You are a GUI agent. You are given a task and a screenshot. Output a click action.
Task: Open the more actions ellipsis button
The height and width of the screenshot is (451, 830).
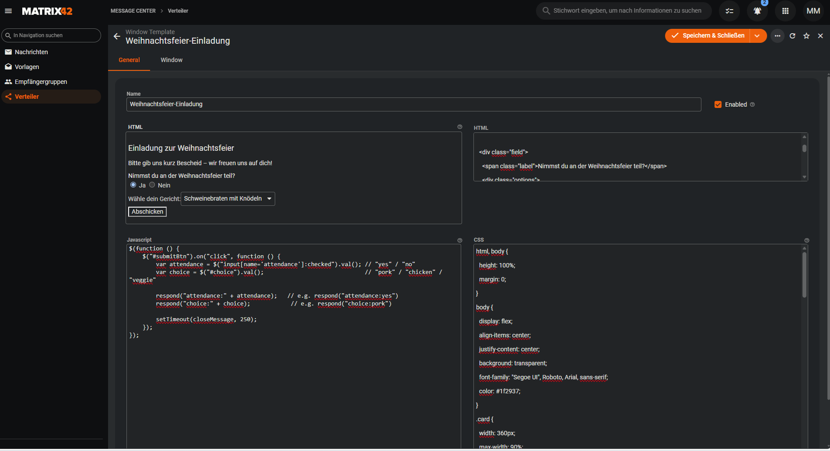pos(777,36)
